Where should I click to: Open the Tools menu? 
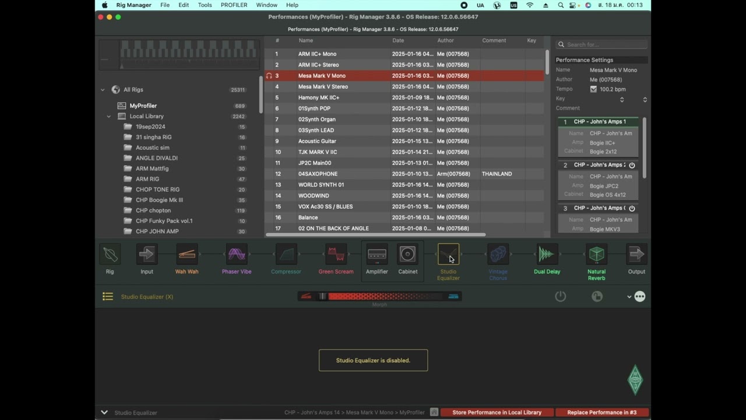click(205, 5)
